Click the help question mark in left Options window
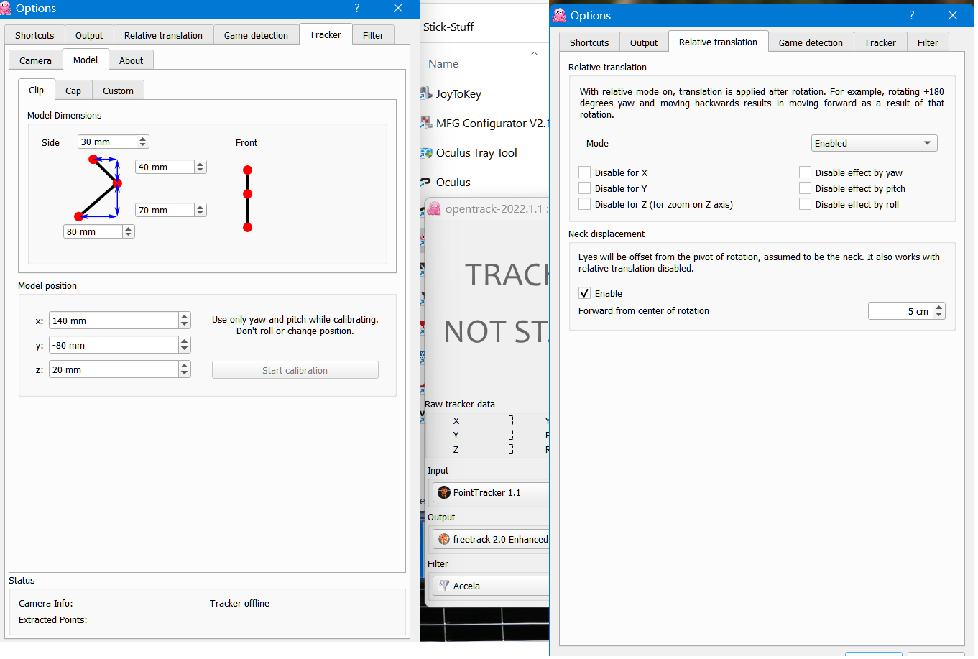 point(357,9)
